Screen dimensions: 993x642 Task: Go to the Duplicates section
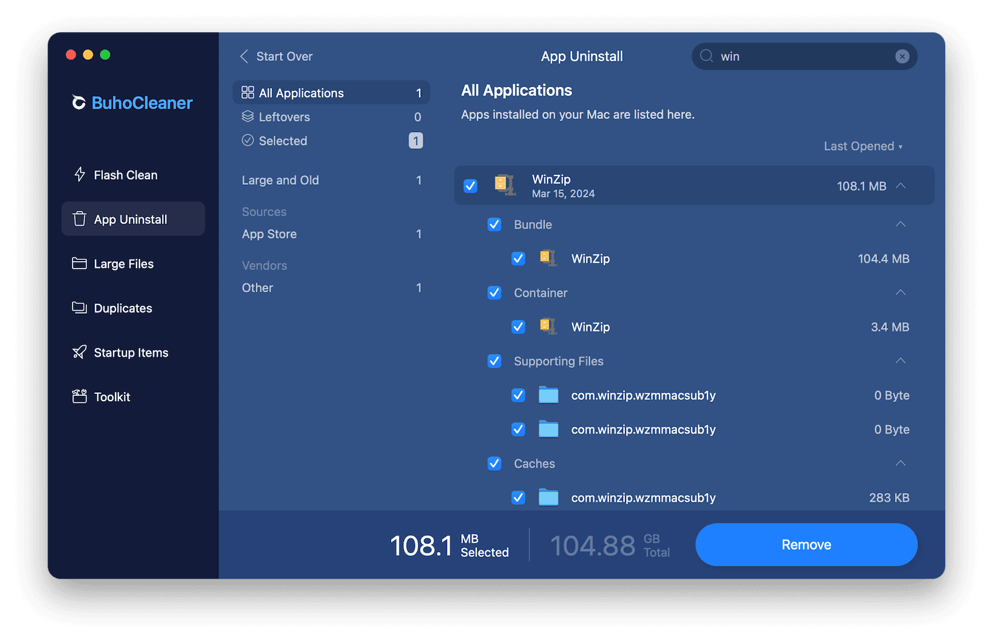coord(133,308)
